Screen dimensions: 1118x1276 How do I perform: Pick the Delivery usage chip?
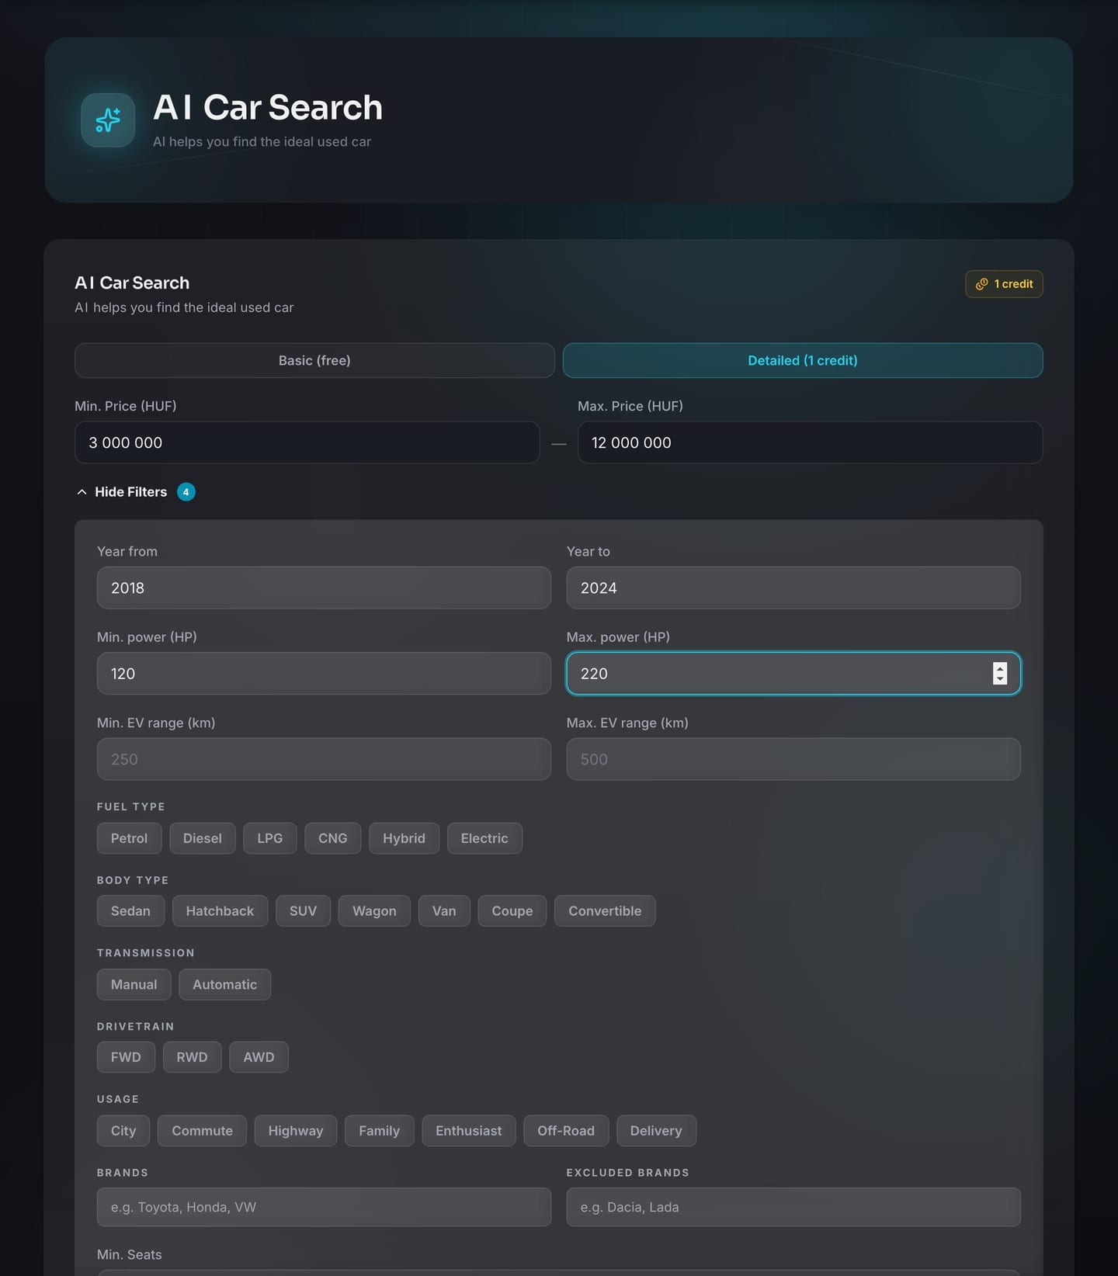656,1131
